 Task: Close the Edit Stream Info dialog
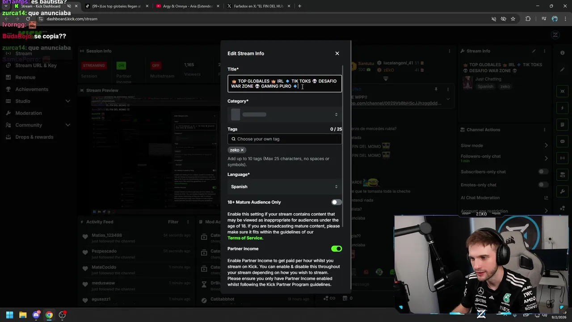(x=337, y=53)
